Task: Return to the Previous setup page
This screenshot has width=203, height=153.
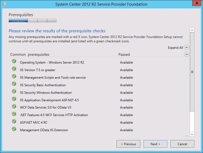Action: 128,144
